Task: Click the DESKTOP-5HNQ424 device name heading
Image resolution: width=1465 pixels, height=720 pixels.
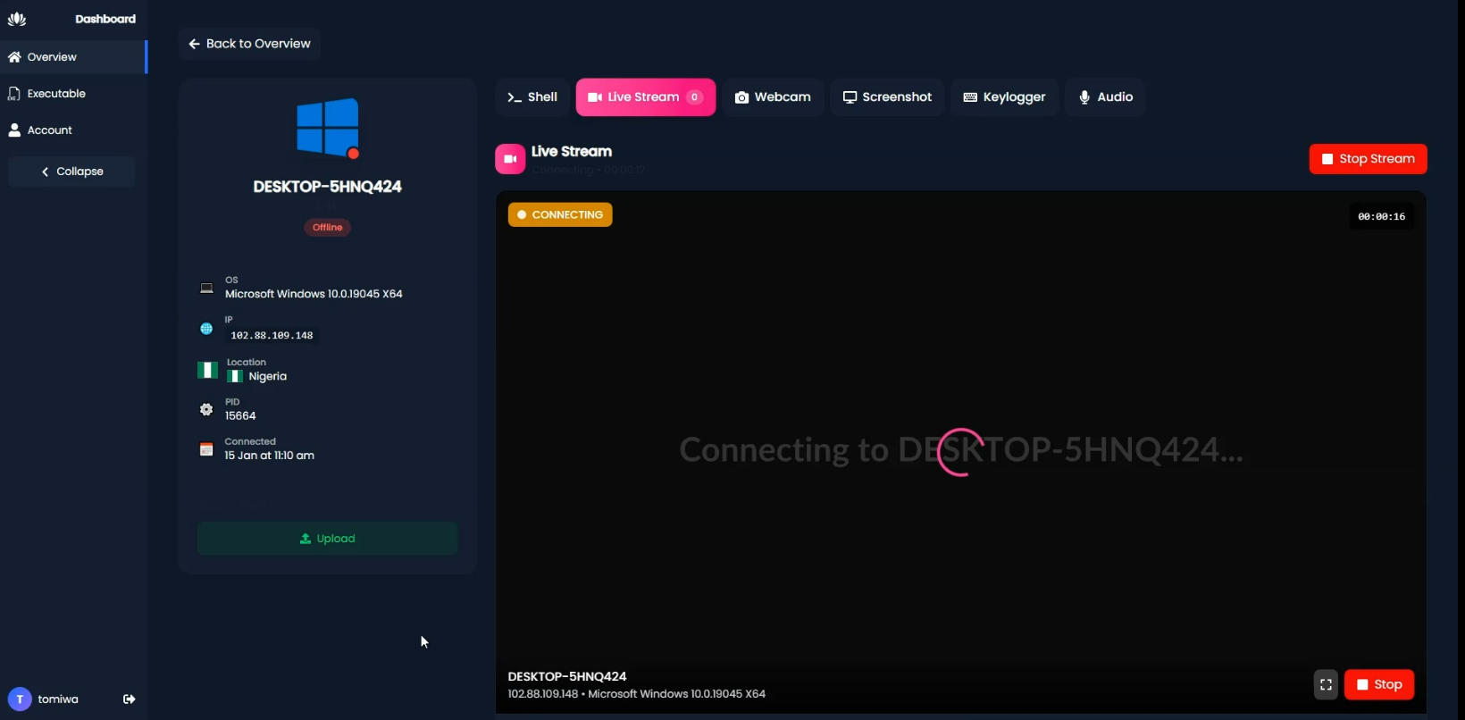Action: (x=328, y=187)
